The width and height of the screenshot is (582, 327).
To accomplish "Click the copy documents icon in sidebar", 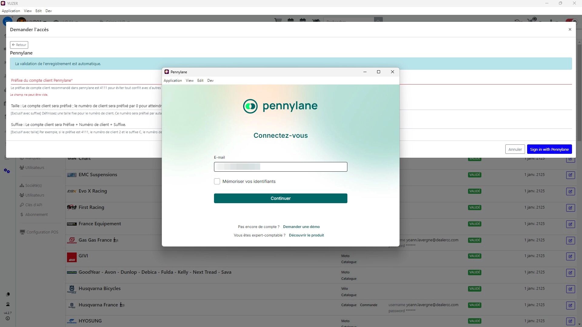I will pyautogui.click(x=8, y=294).
